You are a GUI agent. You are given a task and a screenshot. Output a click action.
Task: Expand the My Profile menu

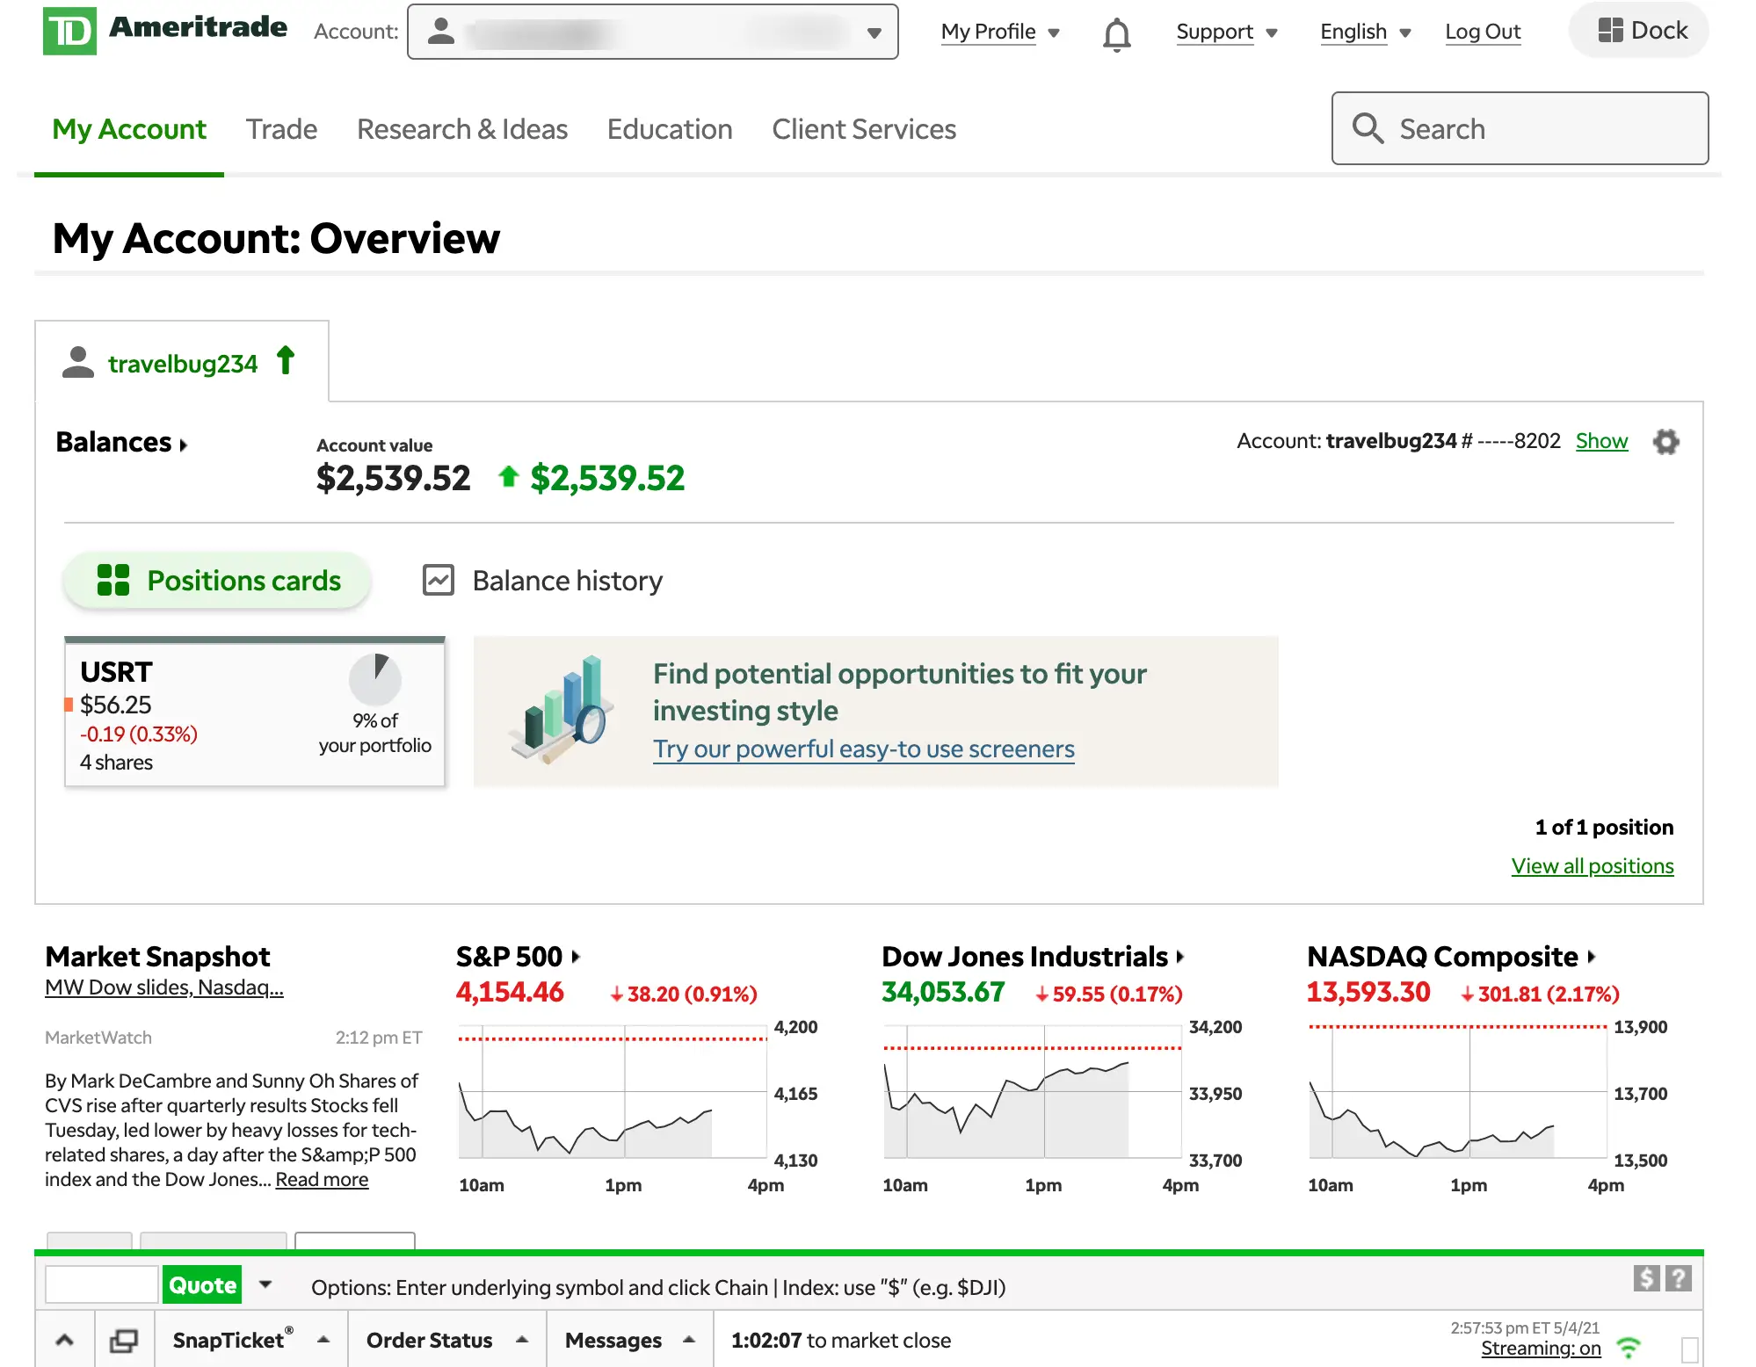(1000, 32)
